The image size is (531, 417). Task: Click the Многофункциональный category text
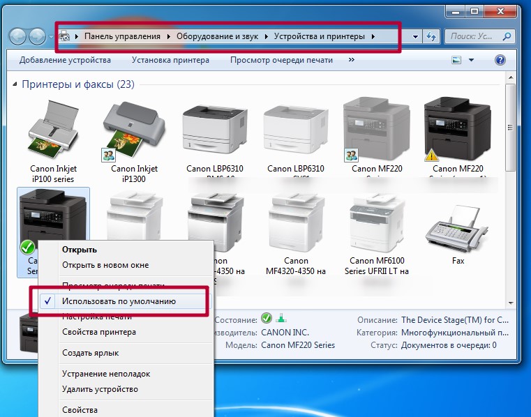(455, 333)
